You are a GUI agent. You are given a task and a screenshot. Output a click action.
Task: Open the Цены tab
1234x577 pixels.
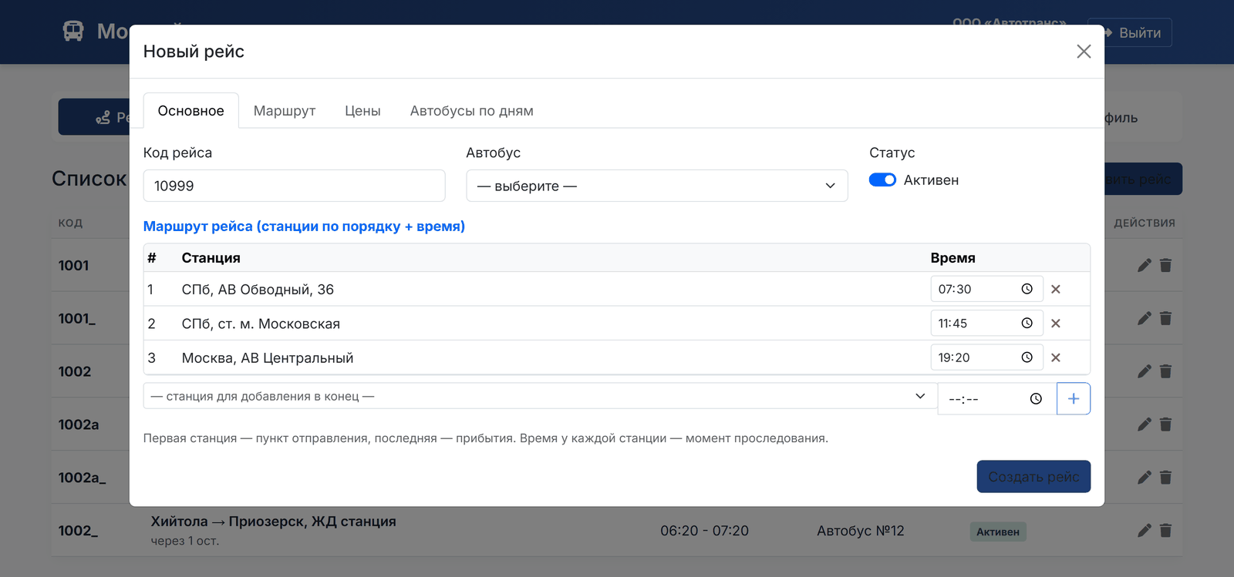[x=362, y=111]
